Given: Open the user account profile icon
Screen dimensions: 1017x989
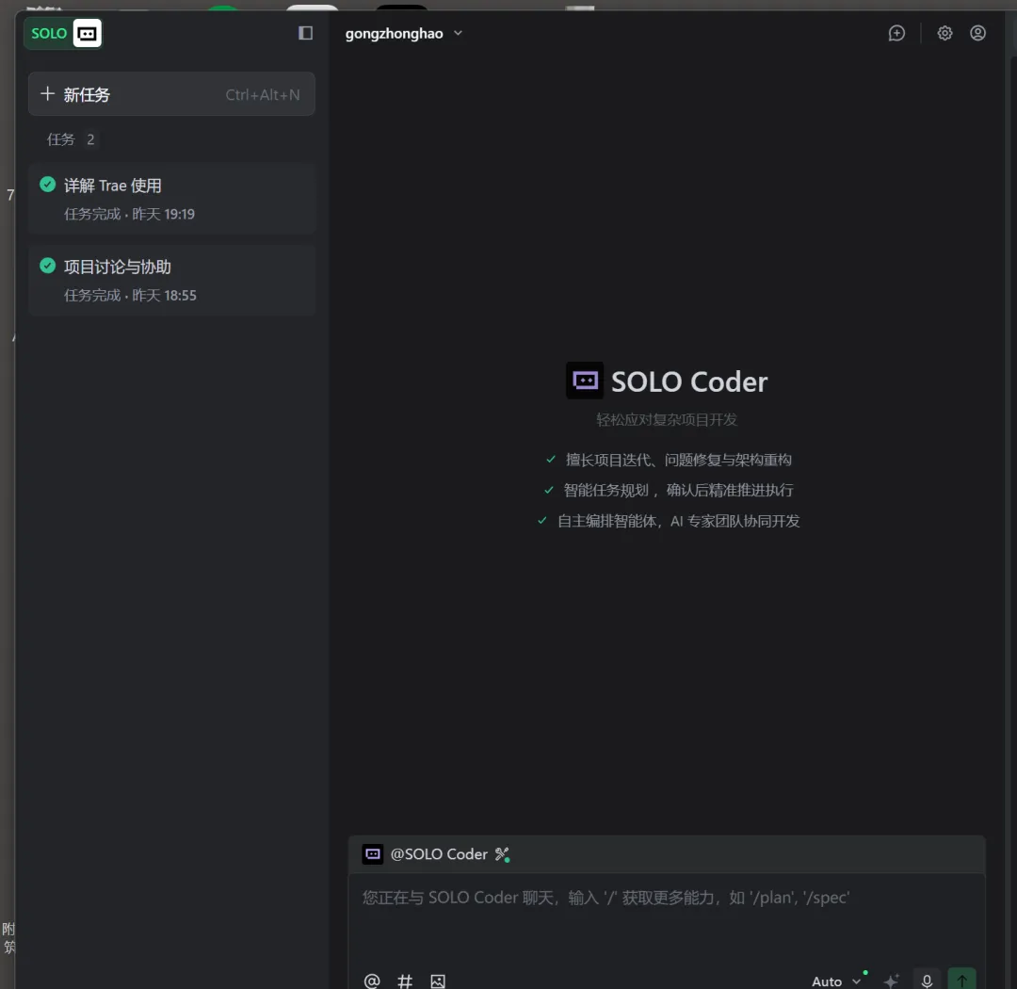Looking at the screenshot, I should (977, 33).
